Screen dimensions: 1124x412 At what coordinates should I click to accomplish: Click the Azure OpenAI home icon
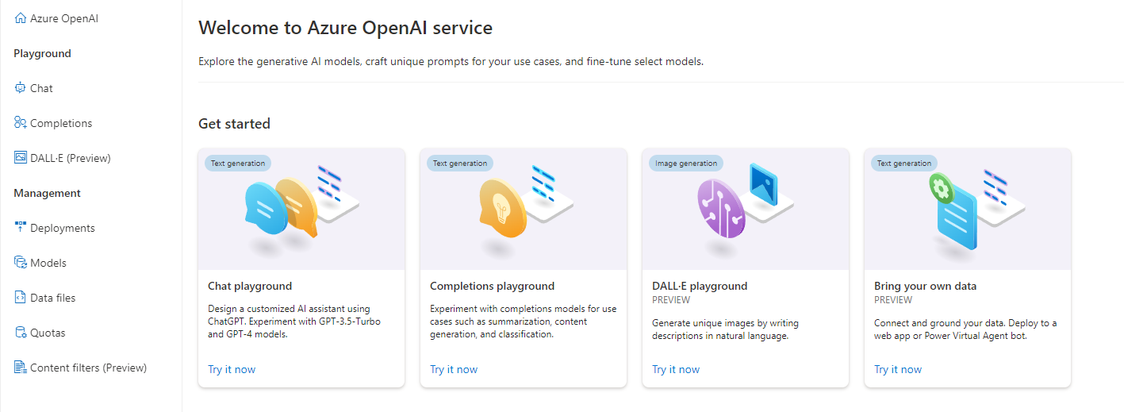click(21, 18)
